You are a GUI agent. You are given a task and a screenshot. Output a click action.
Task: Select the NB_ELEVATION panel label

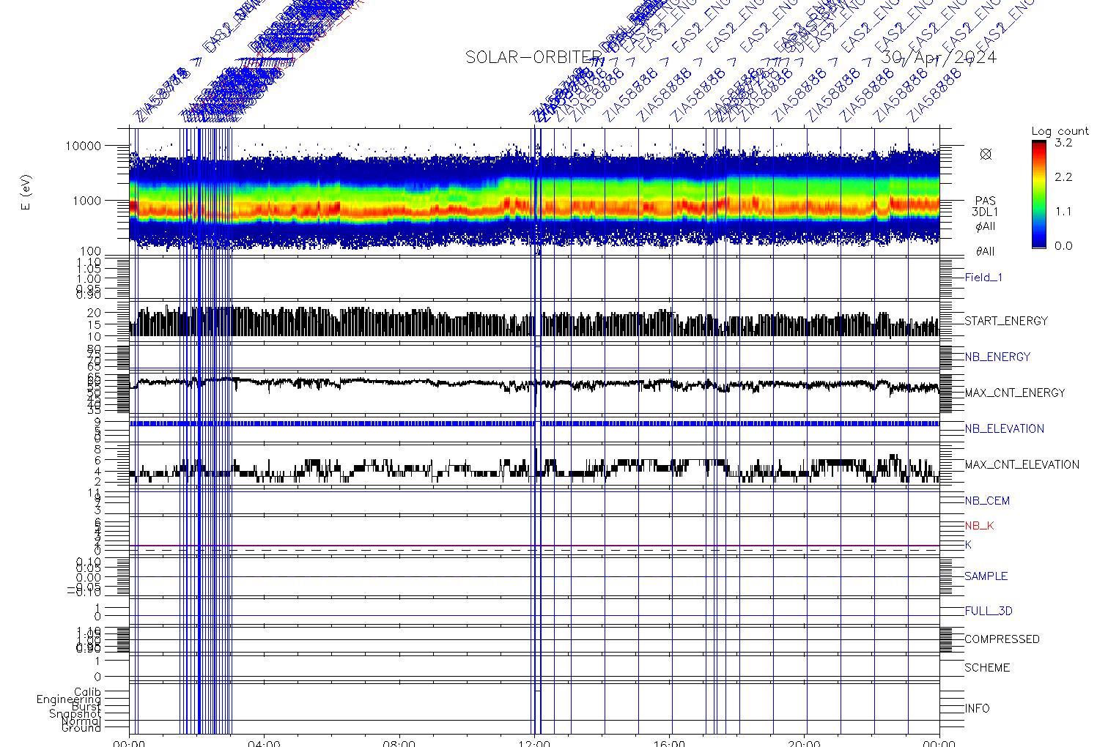pos(1004,428)
